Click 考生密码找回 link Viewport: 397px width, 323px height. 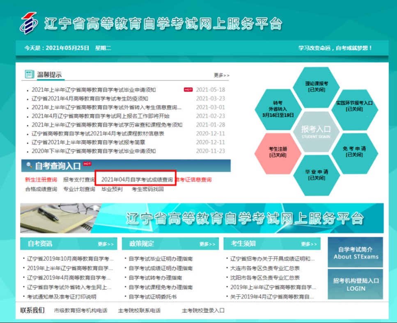tap(148, 189)
